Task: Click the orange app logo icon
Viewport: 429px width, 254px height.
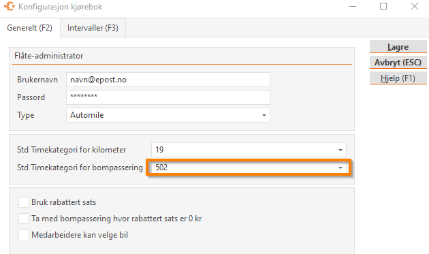Action: pyautogui.click(x=10, y=6)
